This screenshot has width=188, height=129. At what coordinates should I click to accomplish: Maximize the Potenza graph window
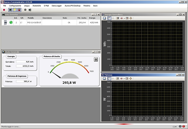[180, 75]
